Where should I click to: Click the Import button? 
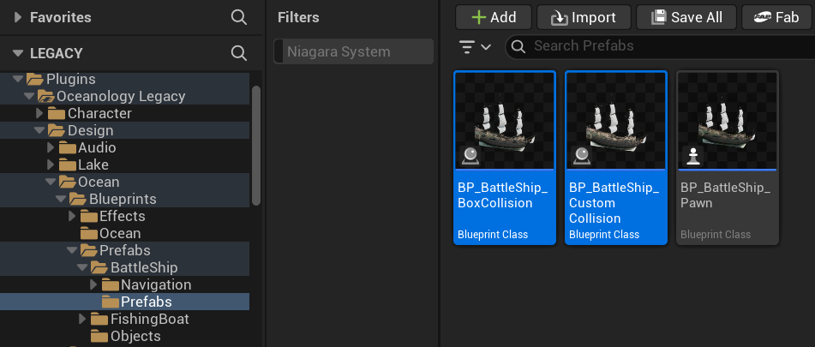point(584,18)
